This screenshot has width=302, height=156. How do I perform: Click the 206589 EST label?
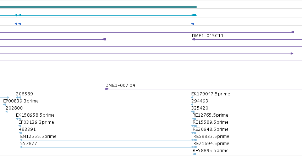pyautogui.click(x=24, y=94)
